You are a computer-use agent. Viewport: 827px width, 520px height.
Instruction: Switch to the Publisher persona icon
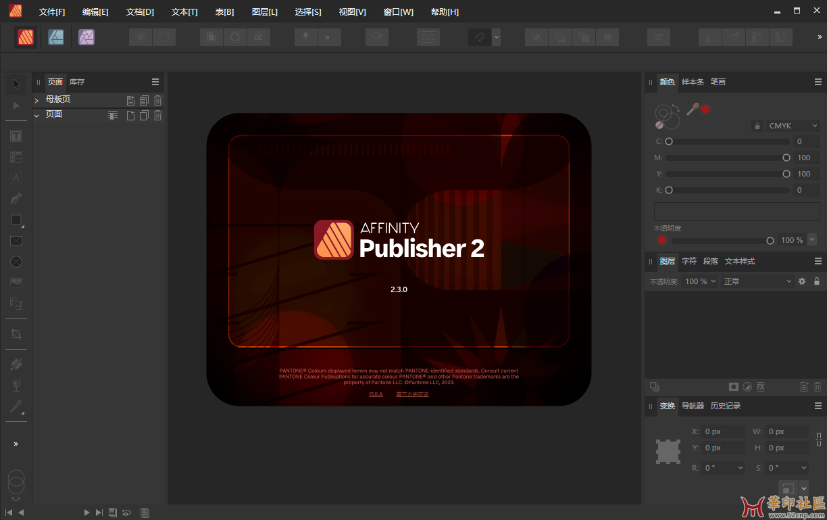26,37
